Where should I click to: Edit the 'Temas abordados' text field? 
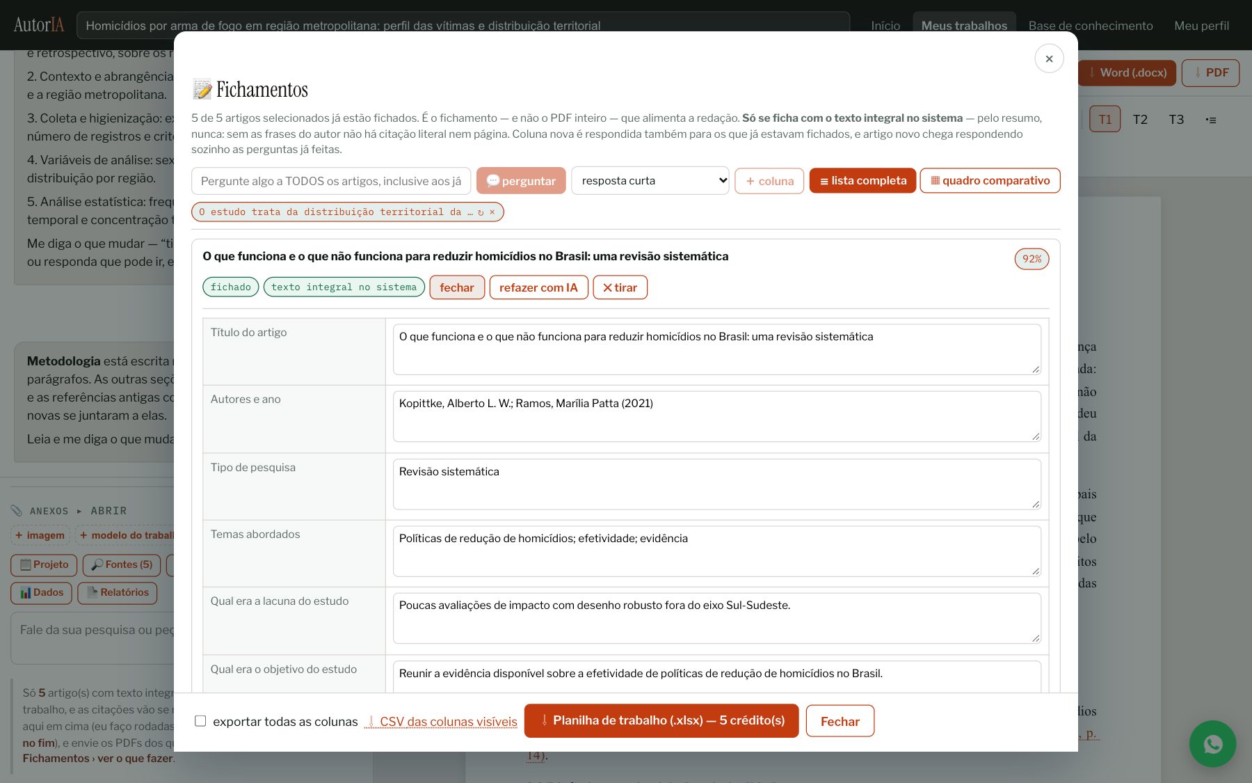tap(716, 551)
